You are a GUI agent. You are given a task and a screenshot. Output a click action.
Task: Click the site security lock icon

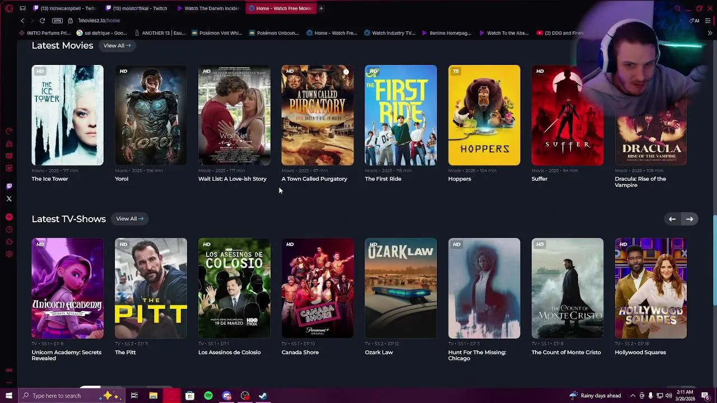71,21
